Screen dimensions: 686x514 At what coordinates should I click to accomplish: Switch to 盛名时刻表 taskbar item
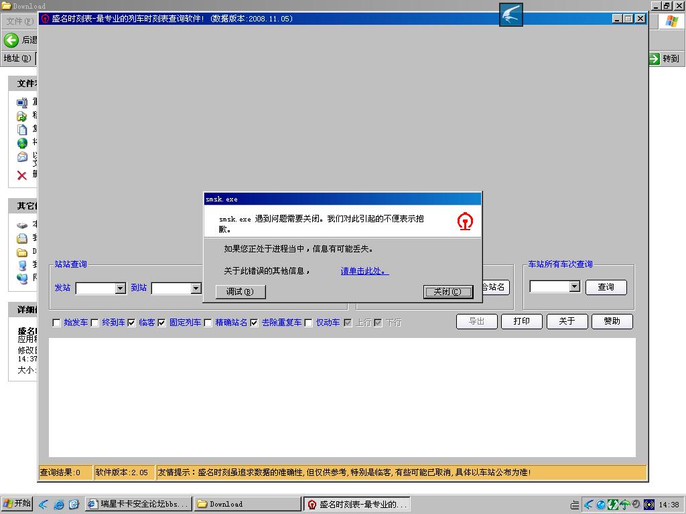357,504
